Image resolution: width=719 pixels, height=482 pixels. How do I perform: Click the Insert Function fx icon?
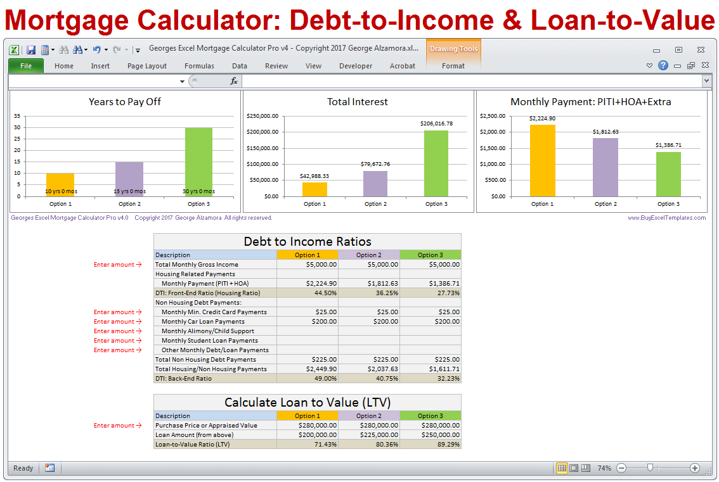(x=233, y=81)
